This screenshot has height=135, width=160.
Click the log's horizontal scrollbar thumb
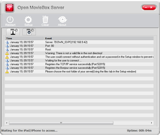[61, 123]
